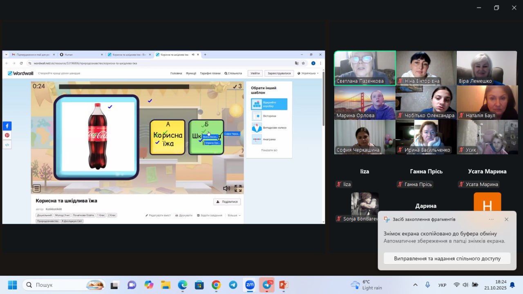Toggle the game sound speaker icon

[226, 189]
